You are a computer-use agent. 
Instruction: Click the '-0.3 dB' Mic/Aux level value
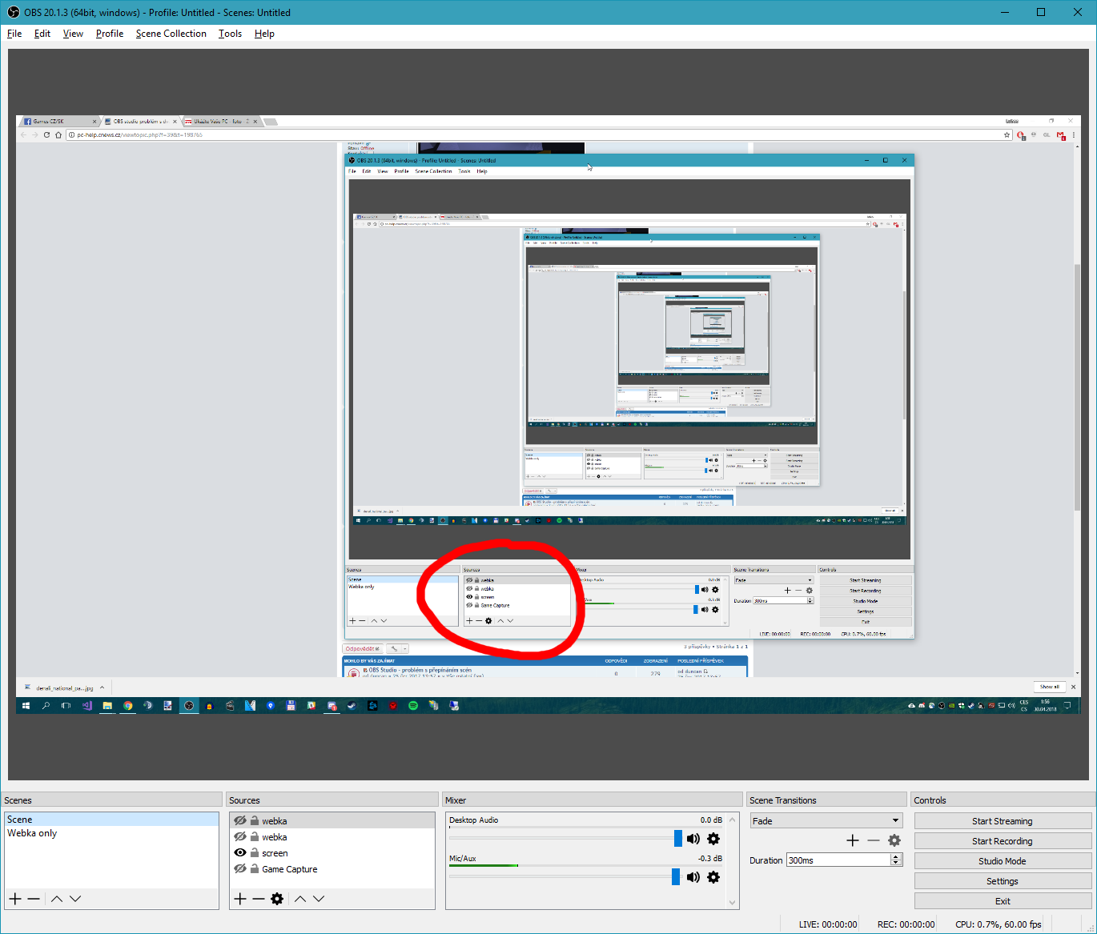pyautogui.click(x=710, y=859)
